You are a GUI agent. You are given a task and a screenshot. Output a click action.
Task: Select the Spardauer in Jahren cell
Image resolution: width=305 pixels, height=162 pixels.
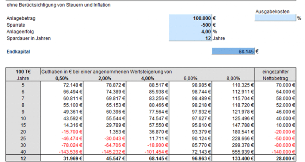[x=191, y=38]
